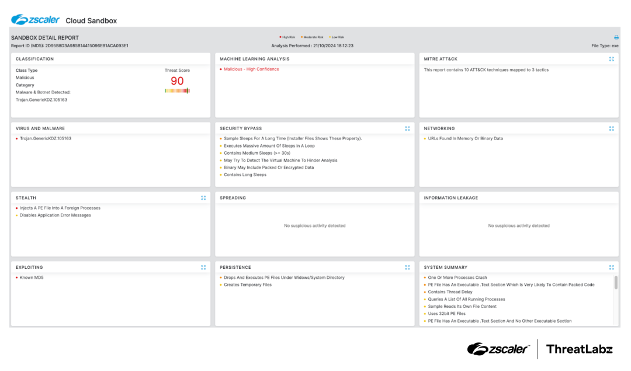Click the print report icon
This screenshot has height=371, width=631.
click(616, 37)
